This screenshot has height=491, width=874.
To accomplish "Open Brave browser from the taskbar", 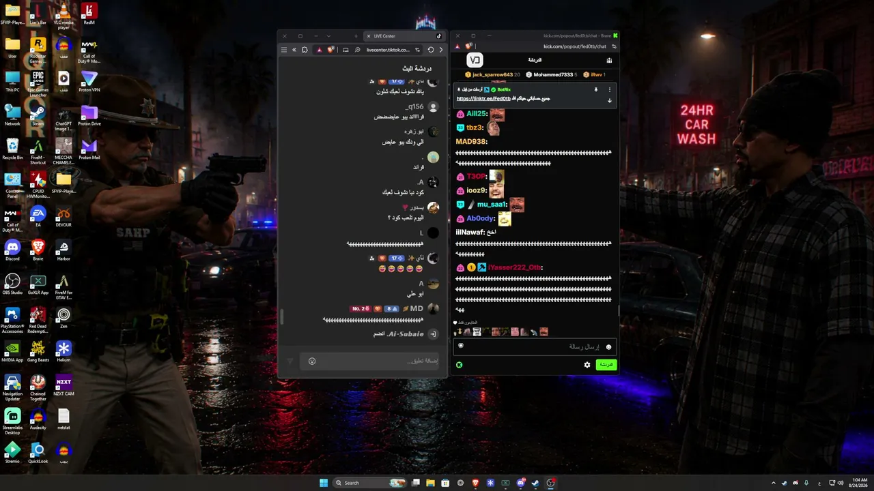I will [475, 483].
